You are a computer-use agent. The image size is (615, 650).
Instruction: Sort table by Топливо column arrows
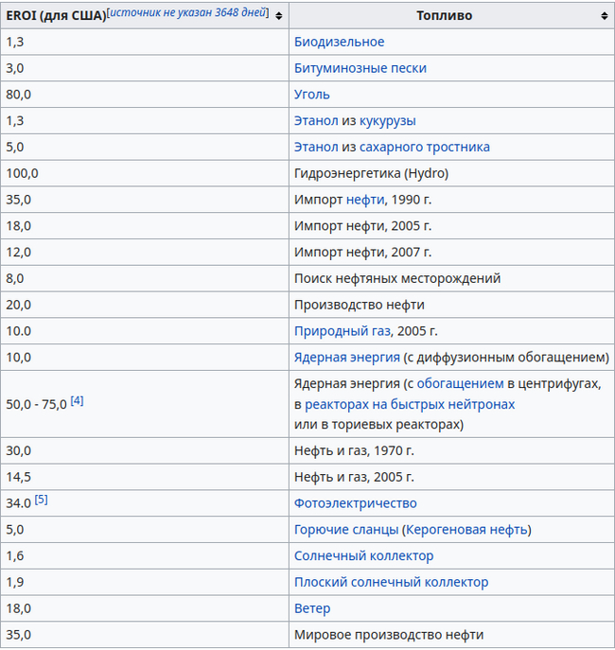[x=605, y=16]
